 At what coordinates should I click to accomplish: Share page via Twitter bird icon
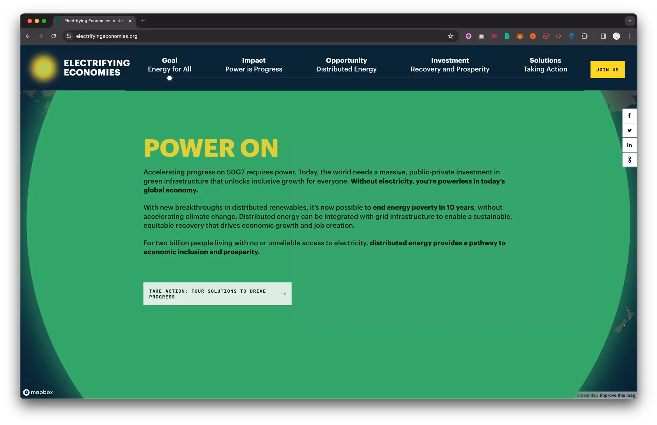click(x=629, y=130)
